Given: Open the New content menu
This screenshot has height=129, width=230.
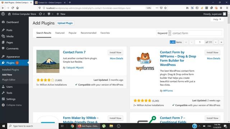Looking at the screenshot, I should (61, 14).
